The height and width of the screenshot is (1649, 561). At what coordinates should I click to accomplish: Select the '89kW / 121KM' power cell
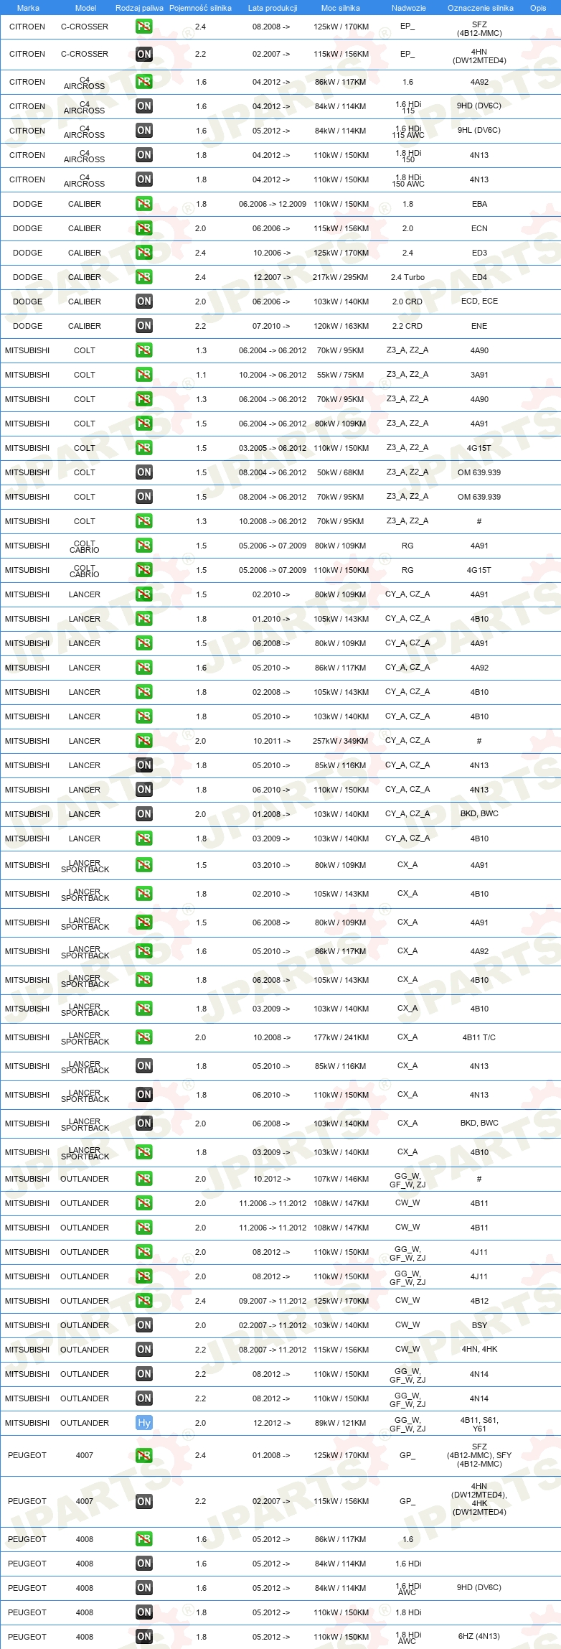[x=341, y=1423]
